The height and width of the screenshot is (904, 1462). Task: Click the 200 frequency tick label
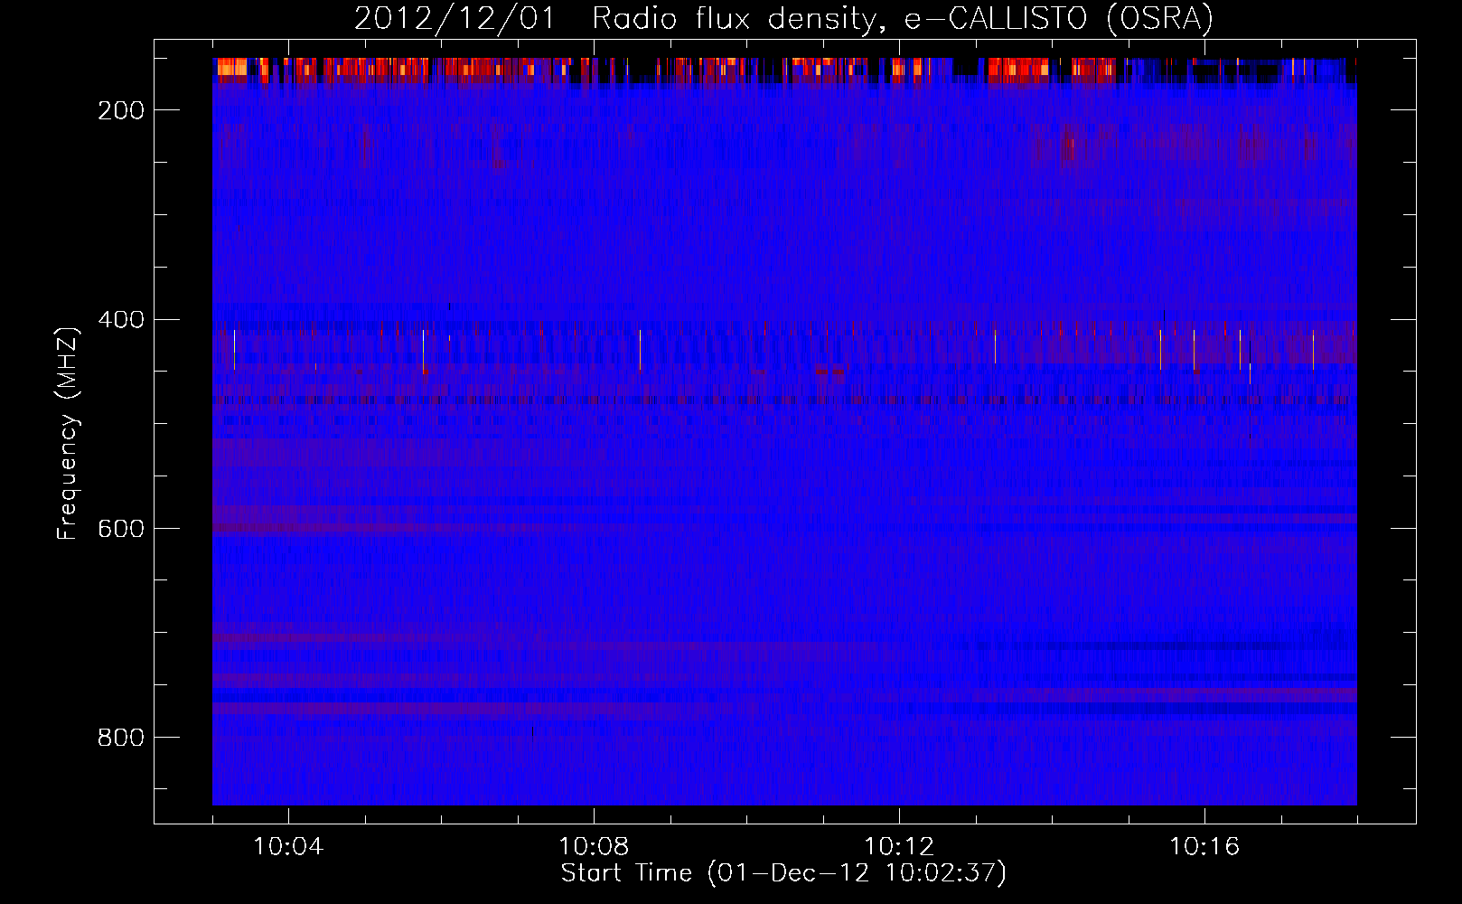click(x=121, y=110)
